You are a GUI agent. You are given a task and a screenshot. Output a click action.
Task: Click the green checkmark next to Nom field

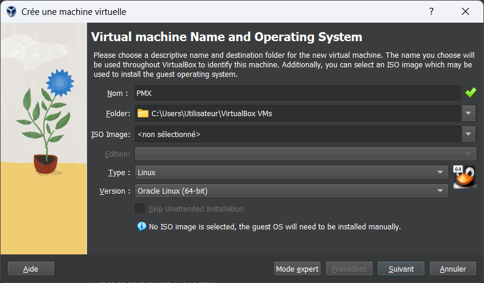point(471,92)
